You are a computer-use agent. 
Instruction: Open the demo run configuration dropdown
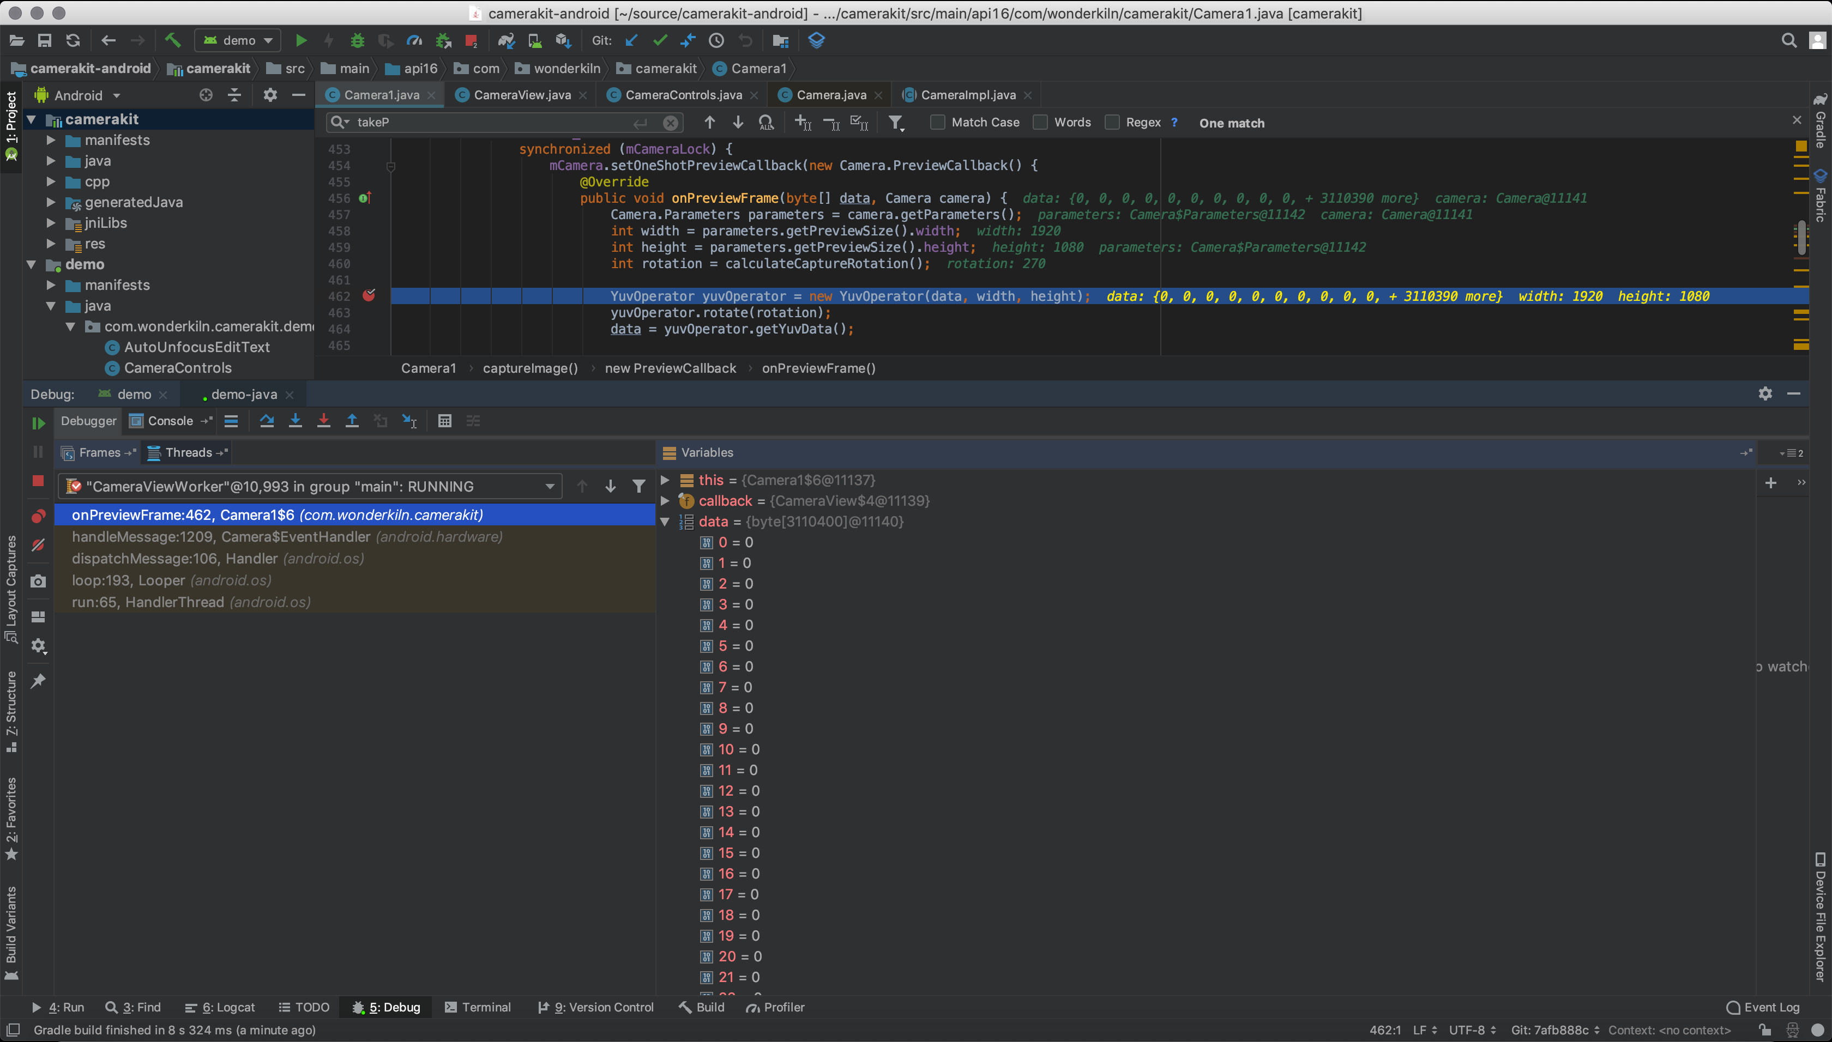click(238, 41)
